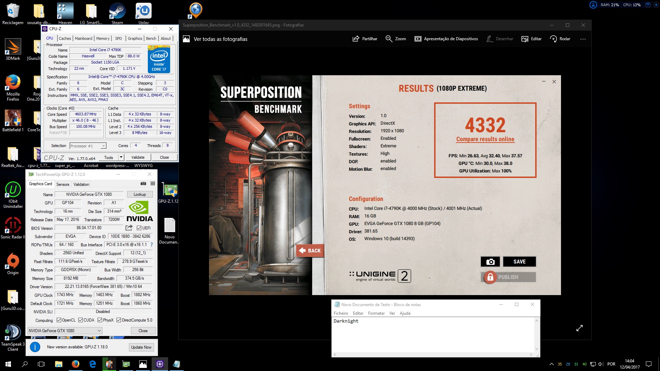Open the Ficheiro menu in Bloco de notas
Viewport: 660px width, 371px height.
pyautogui.click(x=341, y=313)
